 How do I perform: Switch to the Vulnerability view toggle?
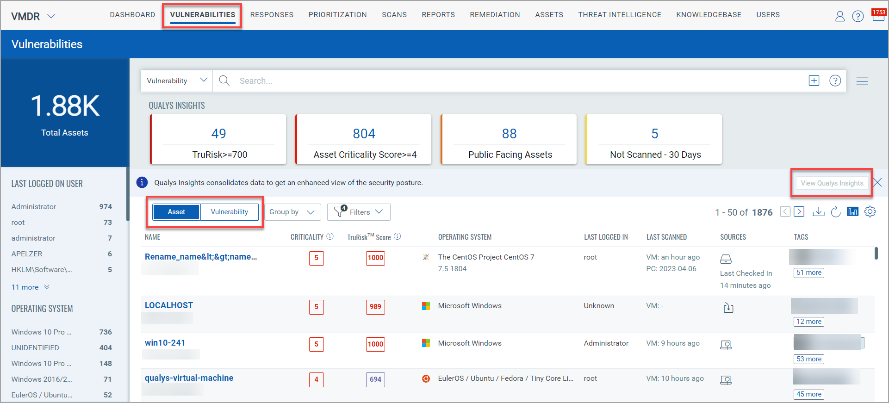click(230, 212)
